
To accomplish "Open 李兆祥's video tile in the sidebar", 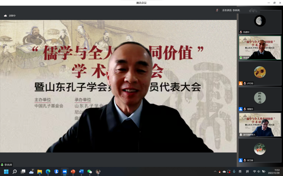I will (260, 47).
